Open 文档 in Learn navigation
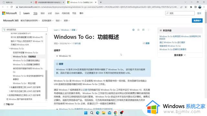This screenshot has height=116, width=207. [35, 13]
